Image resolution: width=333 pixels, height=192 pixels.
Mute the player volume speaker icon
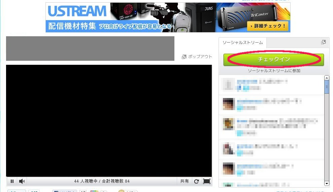(22, 181)
